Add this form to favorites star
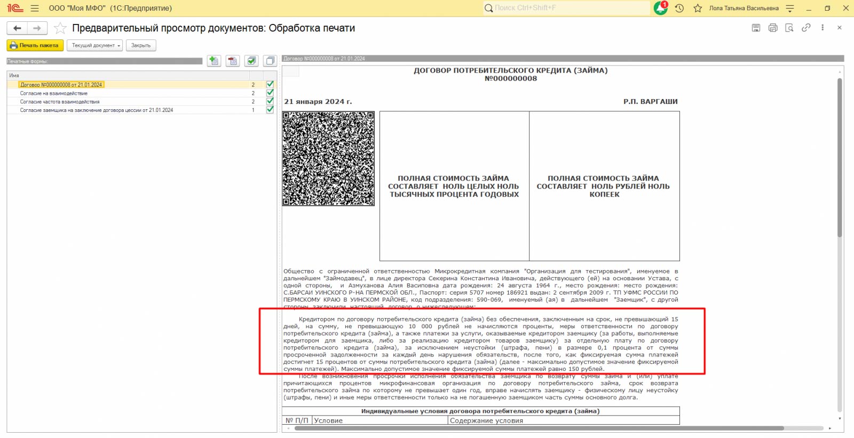Viewport: 854px width, 438px height. pos(60,28)
